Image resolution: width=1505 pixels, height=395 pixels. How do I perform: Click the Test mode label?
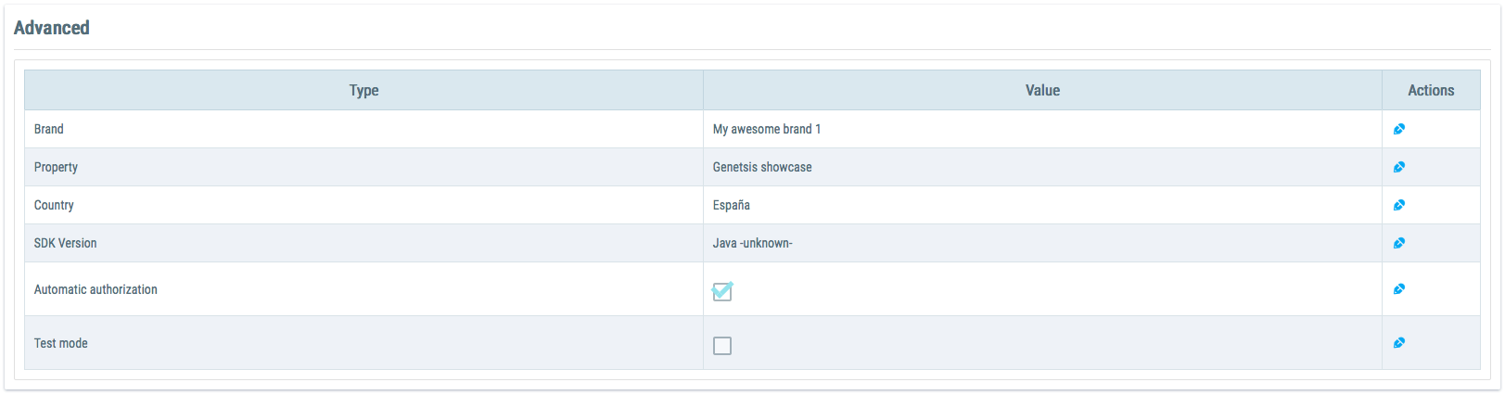coord(61,343)
